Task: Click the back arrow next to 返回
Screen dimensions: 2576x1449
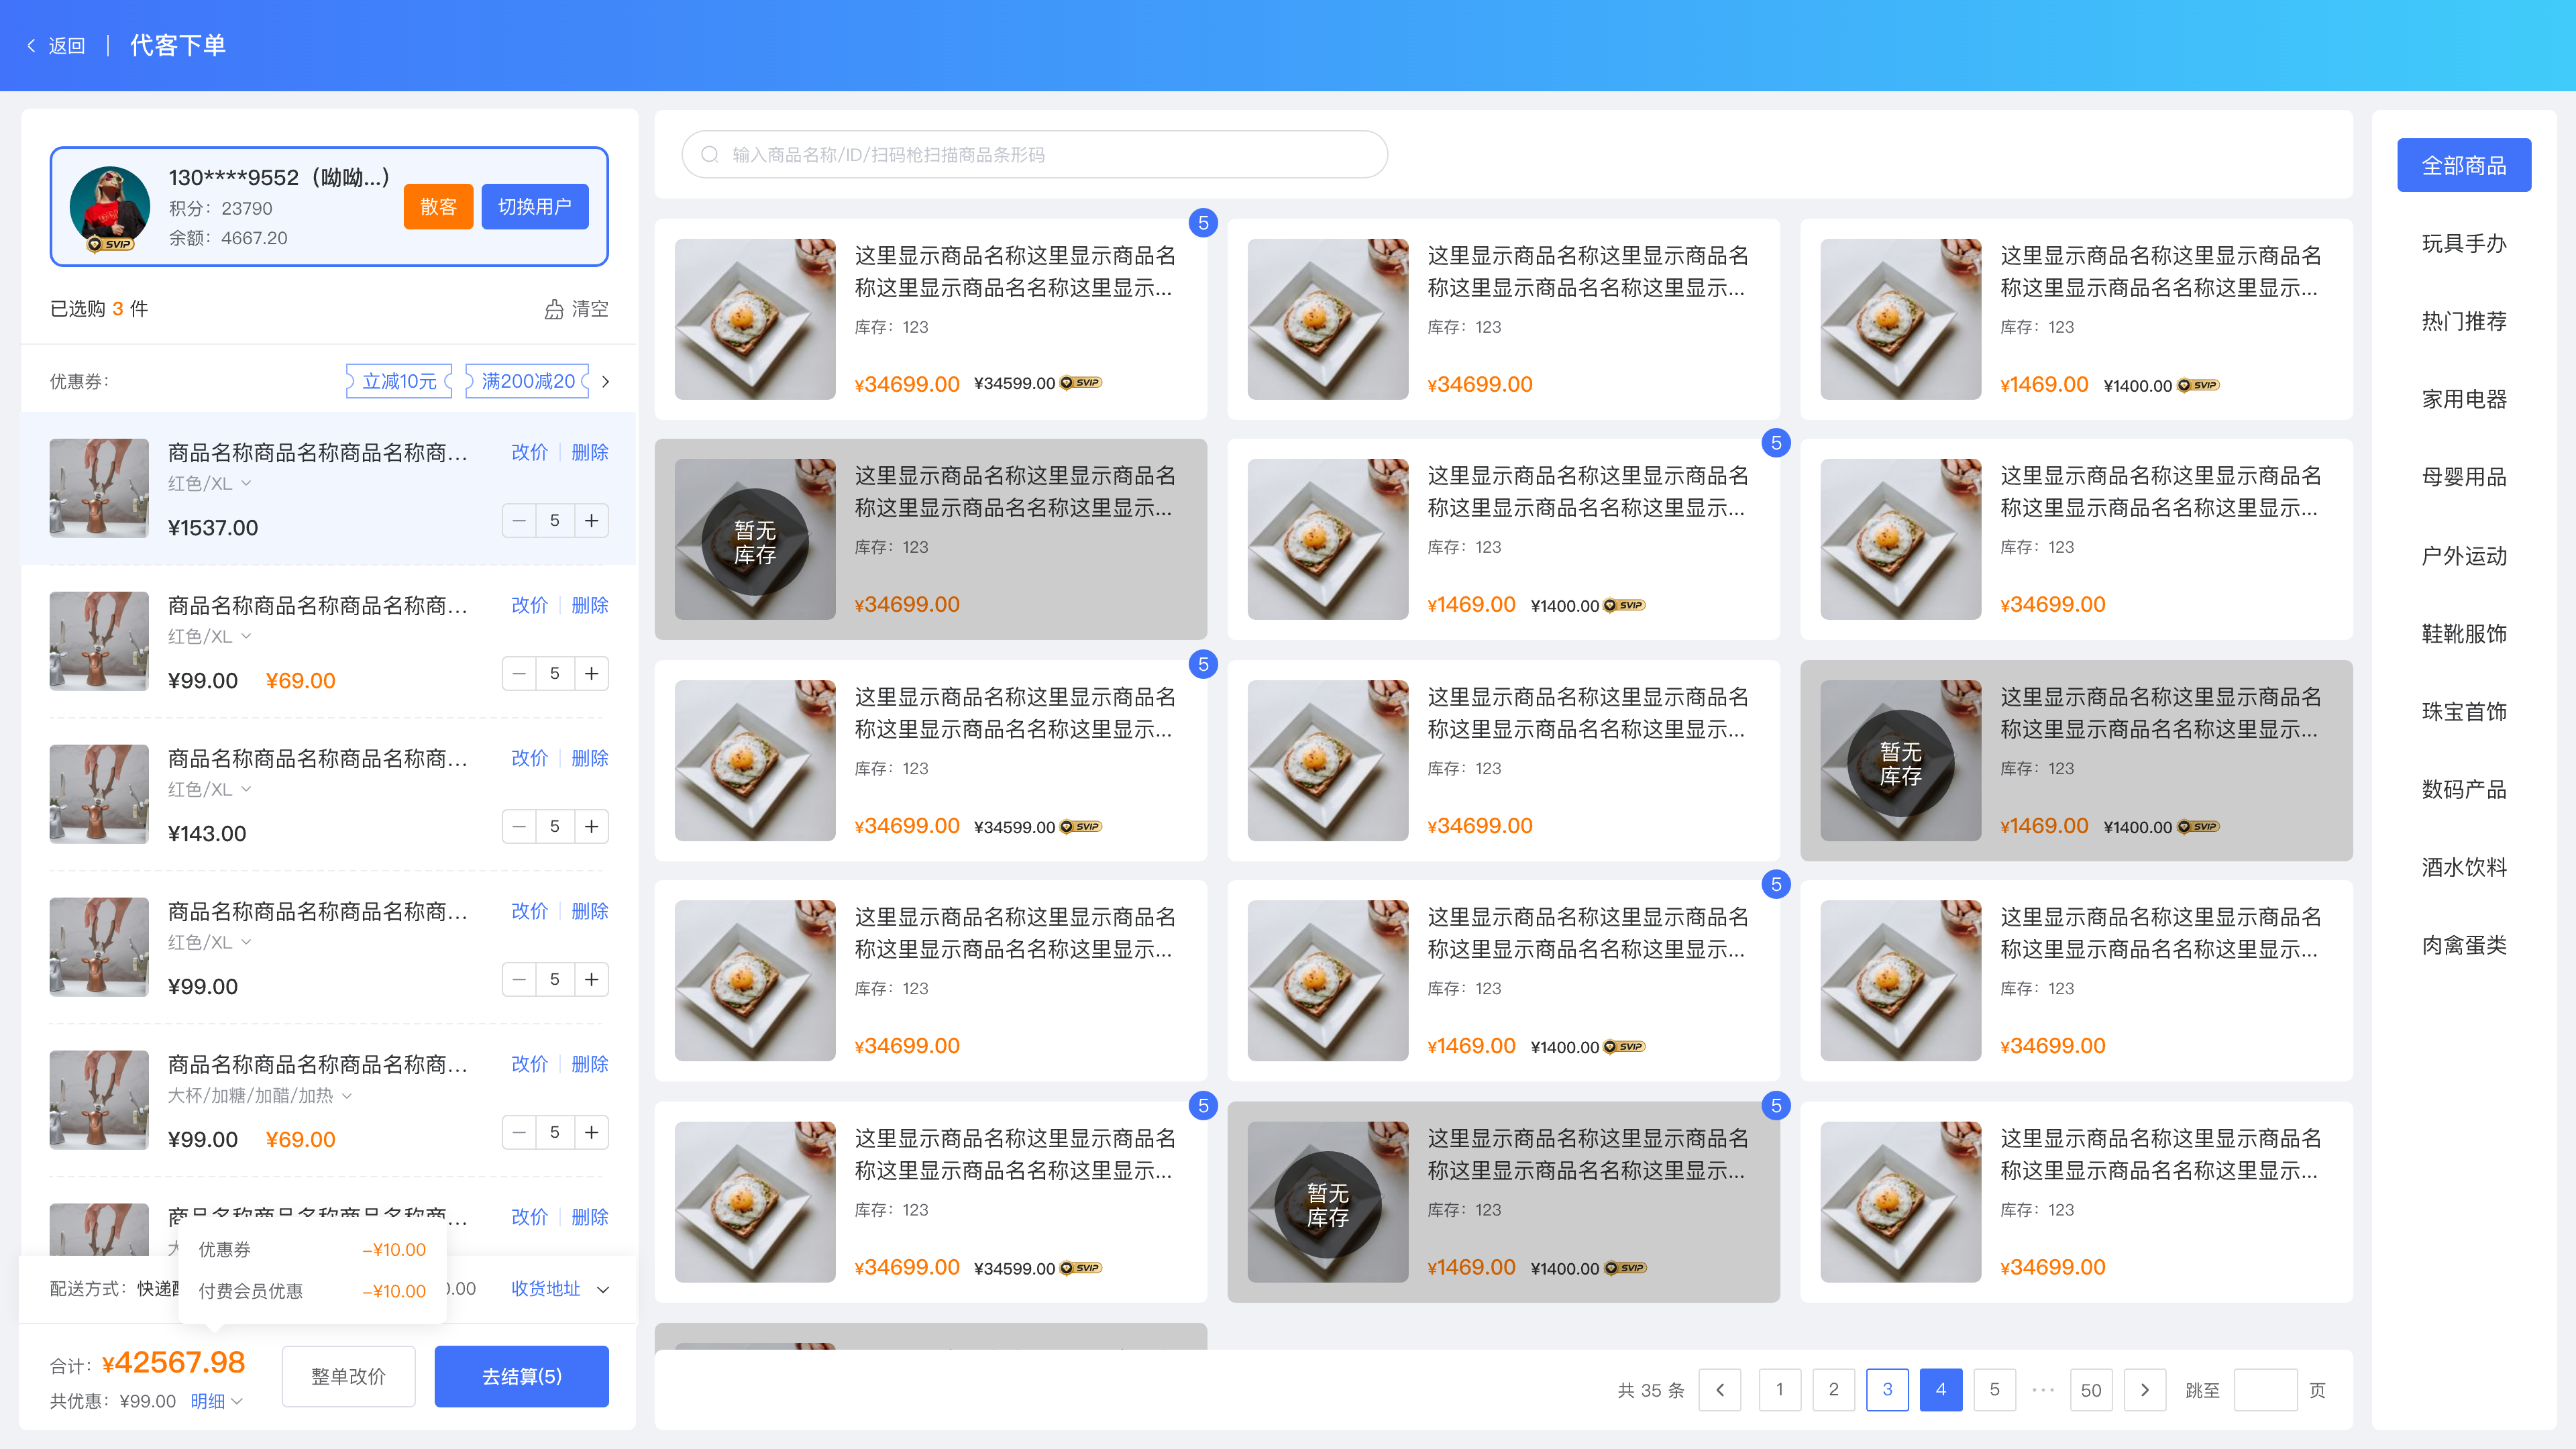Action: 31,45
